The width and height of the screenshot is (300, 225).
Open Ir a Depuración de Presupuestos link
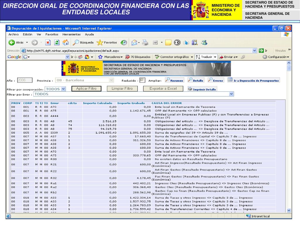tap(253, 80)
